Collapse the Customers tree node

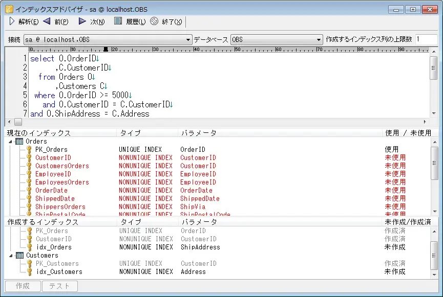point(11,256)
